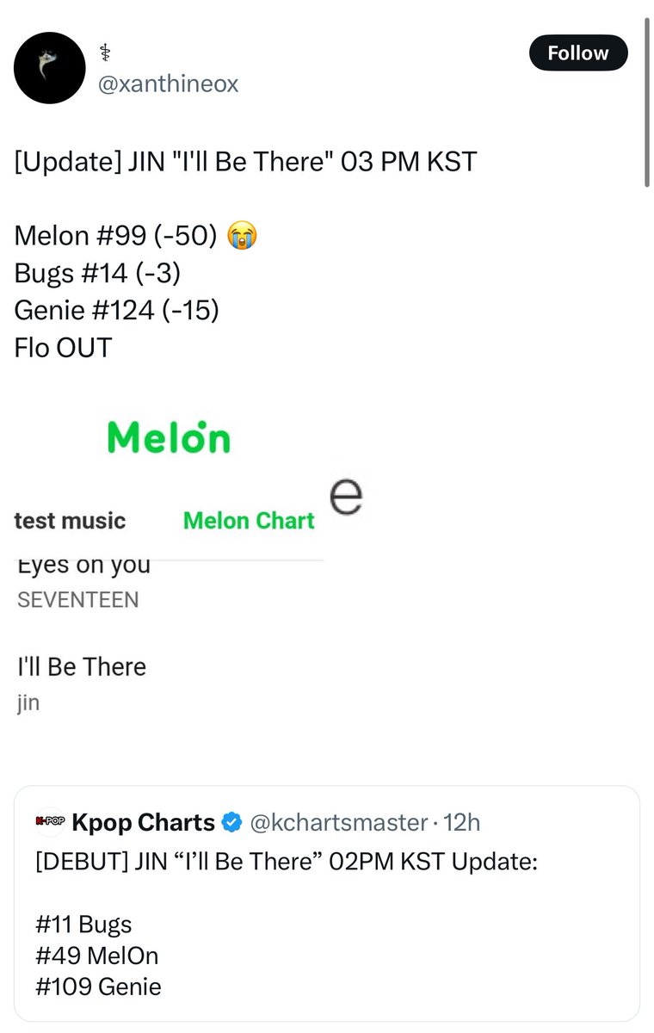Screen dimensions: 654x1033
Task: Open the @xanthineox profile avatar
Action: coord(51,68)
